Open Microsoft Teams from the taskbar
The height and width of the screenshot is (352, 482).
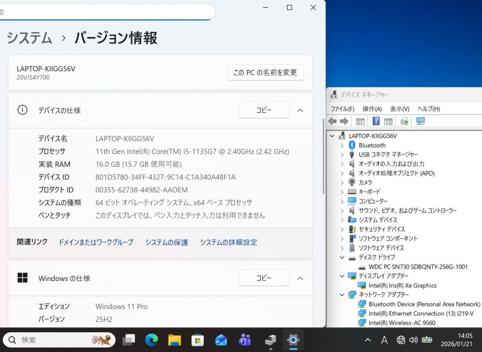(x=244, y=340)
